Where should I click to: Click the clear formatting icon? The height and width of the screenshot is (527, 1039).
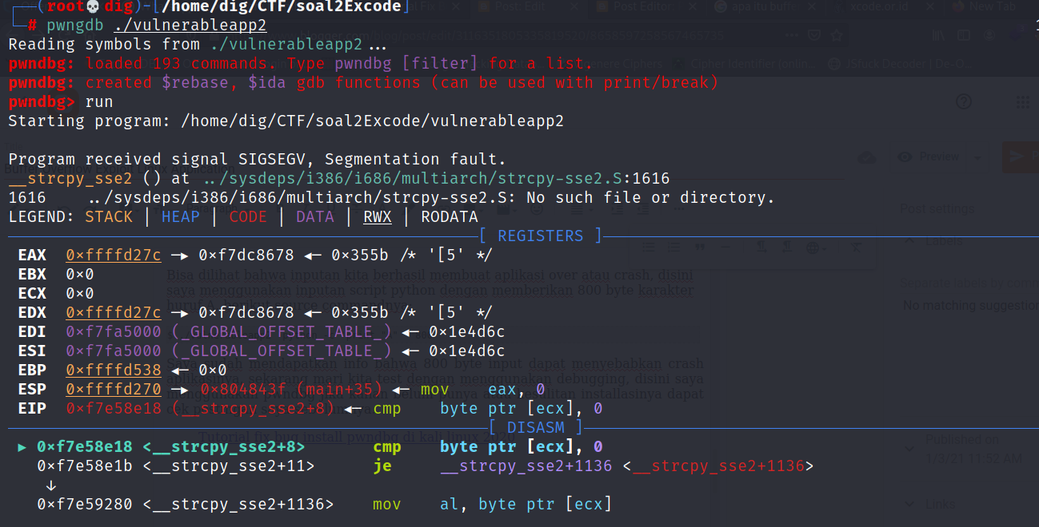click(856, 248)
